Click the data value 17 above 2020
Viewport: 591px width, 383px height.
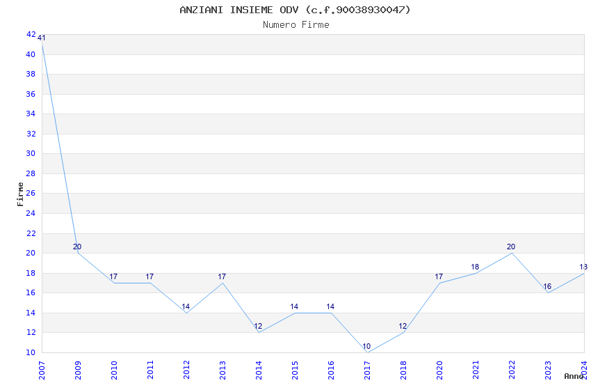439,276
